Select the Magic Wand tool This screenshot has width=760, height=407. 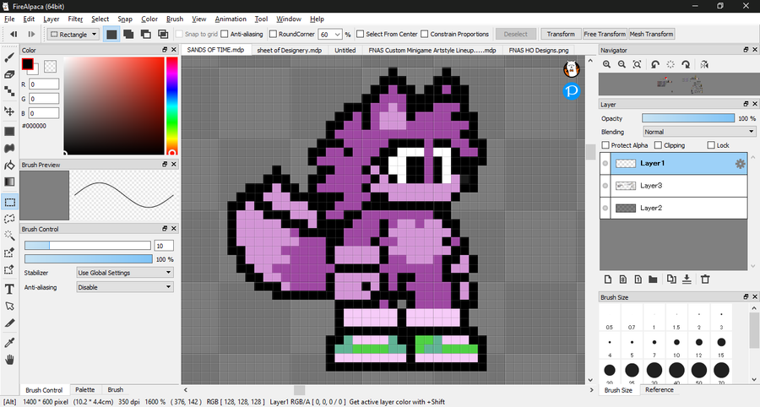coord(9,236)
